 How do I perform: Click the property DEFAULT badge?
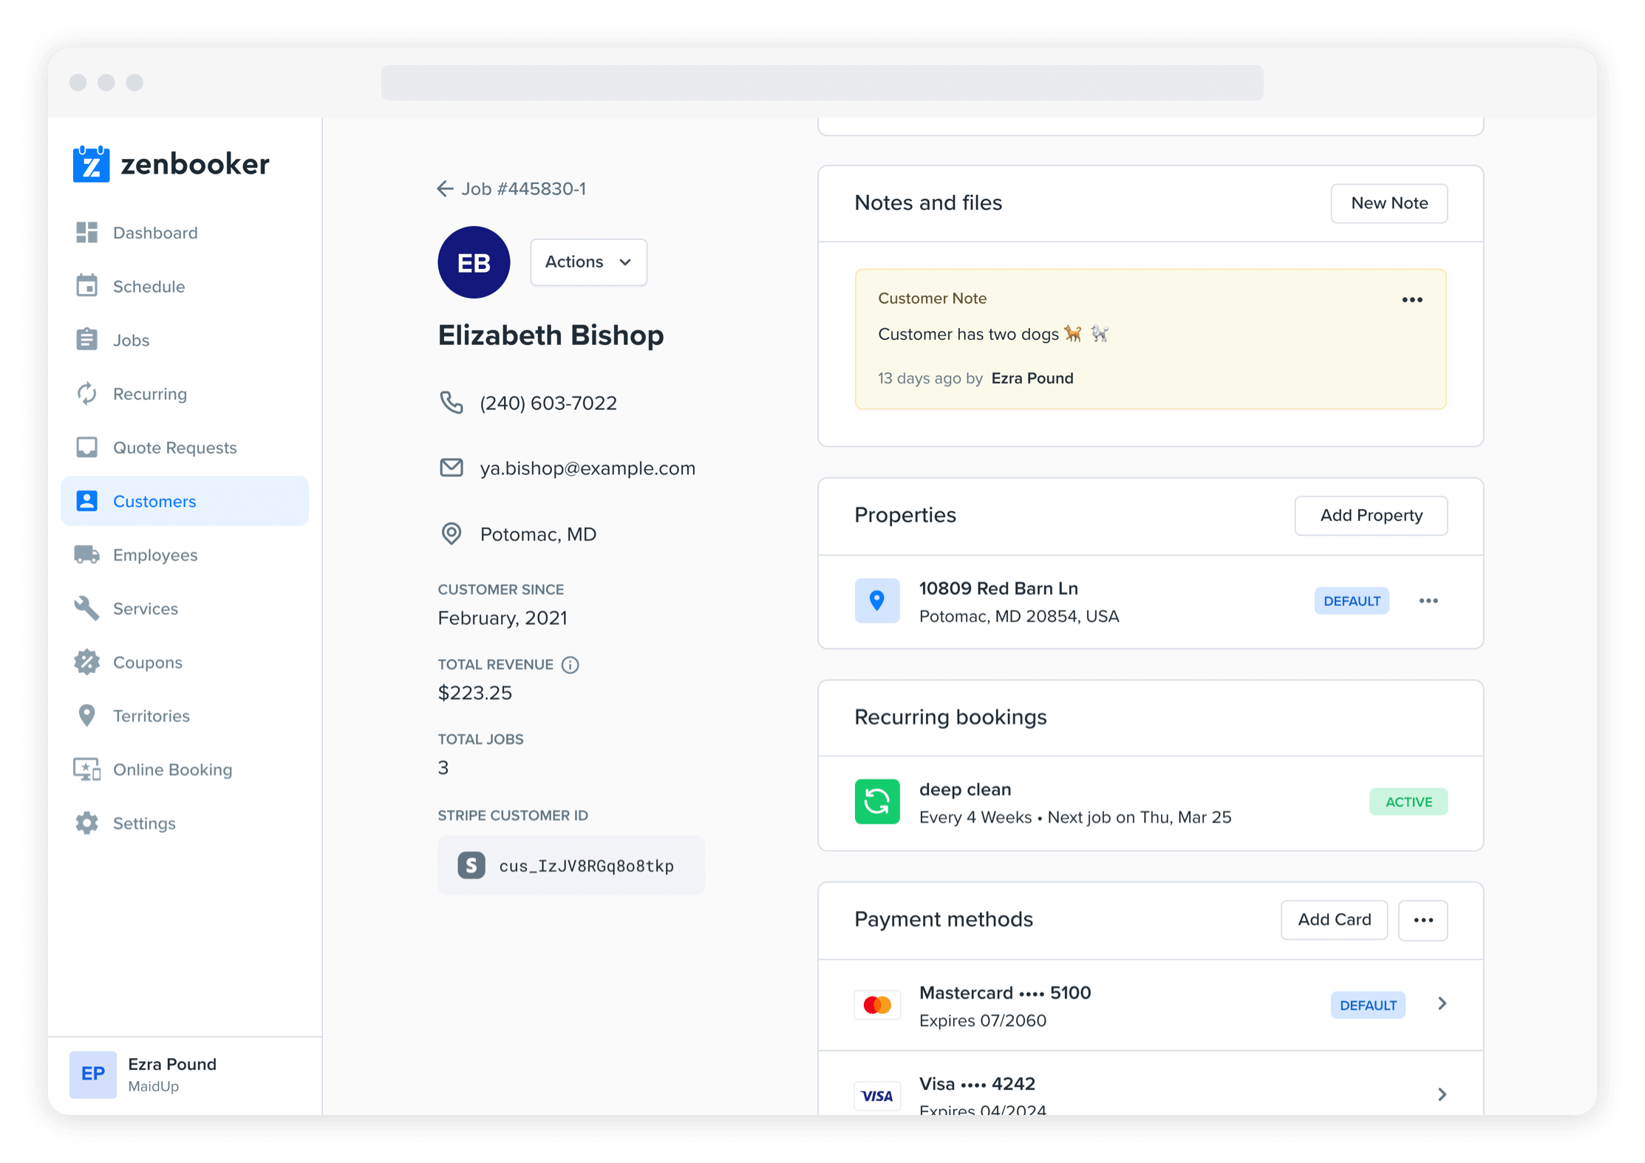(x=1351, y=601)
